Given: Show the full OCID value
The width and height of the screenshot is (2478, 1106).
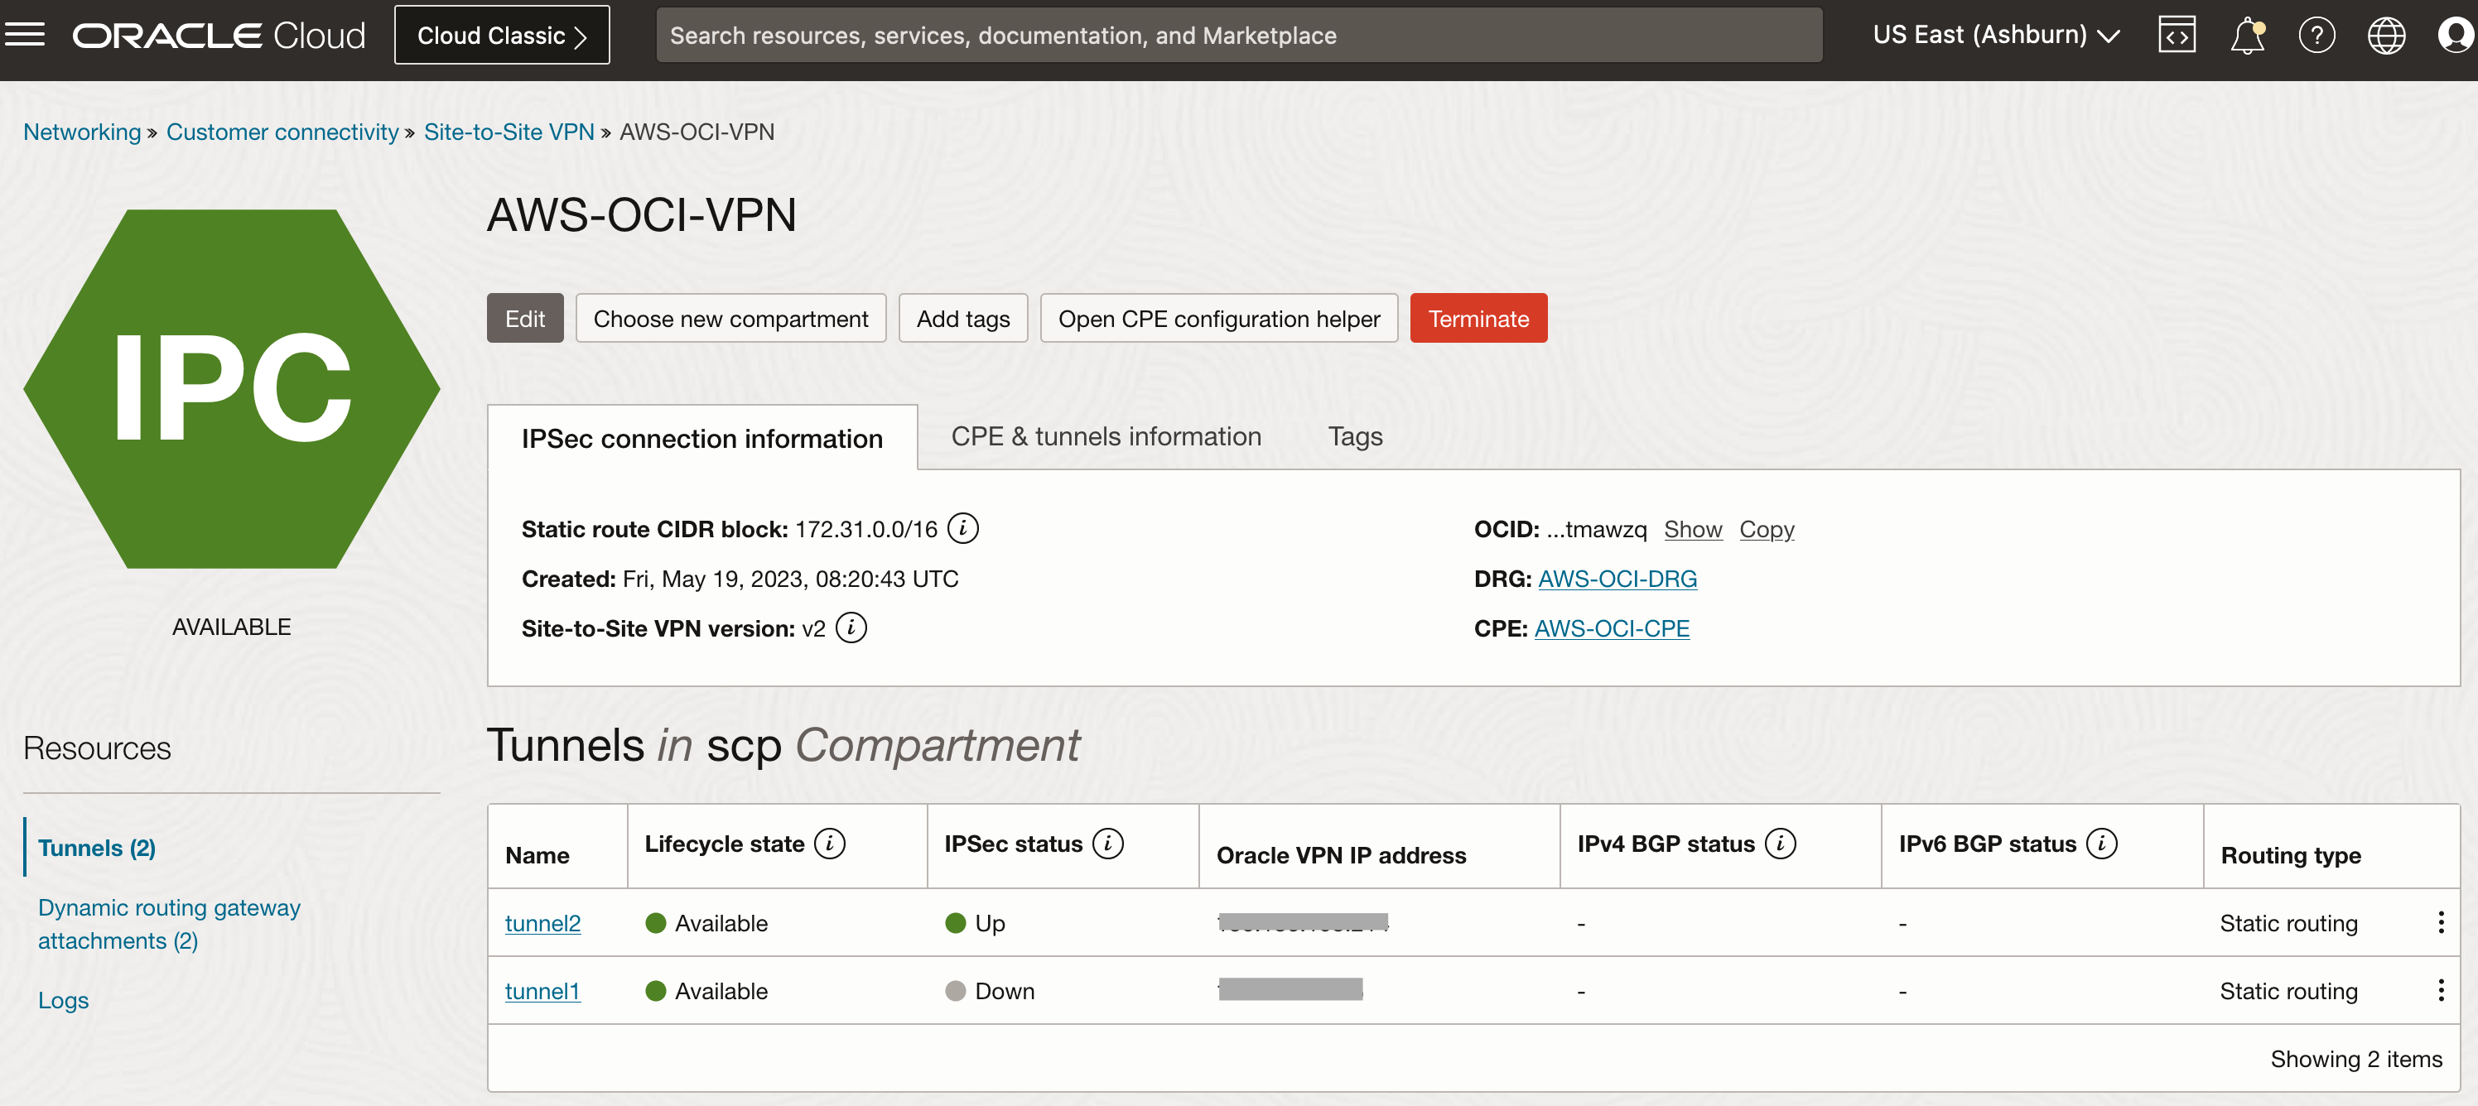Looking at the screenshot, I should click(1693, 529).
